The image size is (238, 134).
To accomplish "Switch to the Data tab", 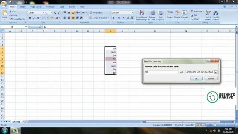I will coord(62,7).
